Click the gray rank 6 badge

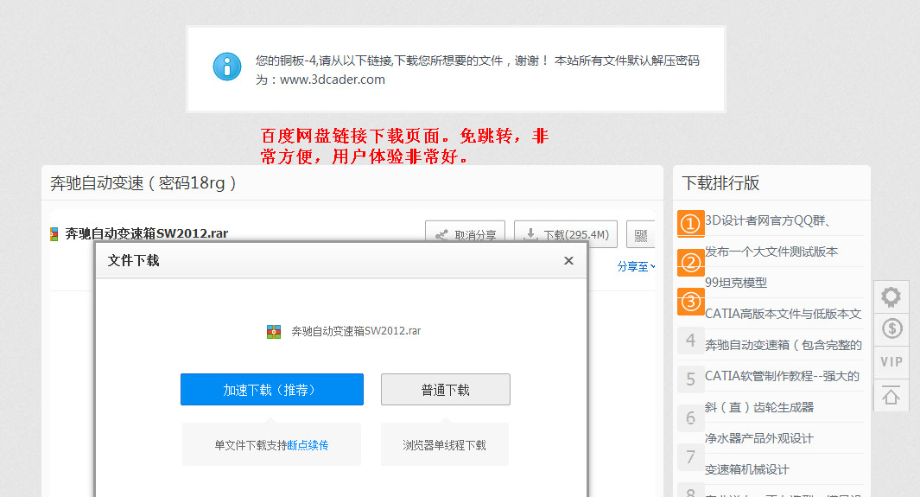pos(690,417)
